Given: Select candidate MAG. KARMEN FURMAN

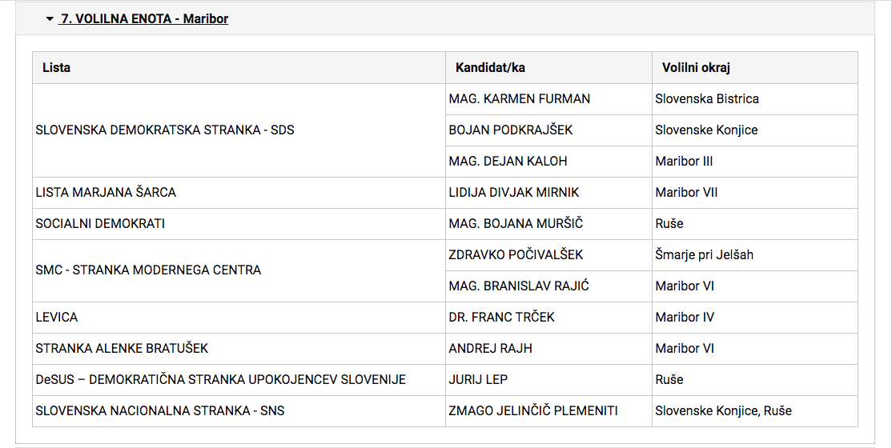Looking at the screenshot, I should (x=520, y=99).
